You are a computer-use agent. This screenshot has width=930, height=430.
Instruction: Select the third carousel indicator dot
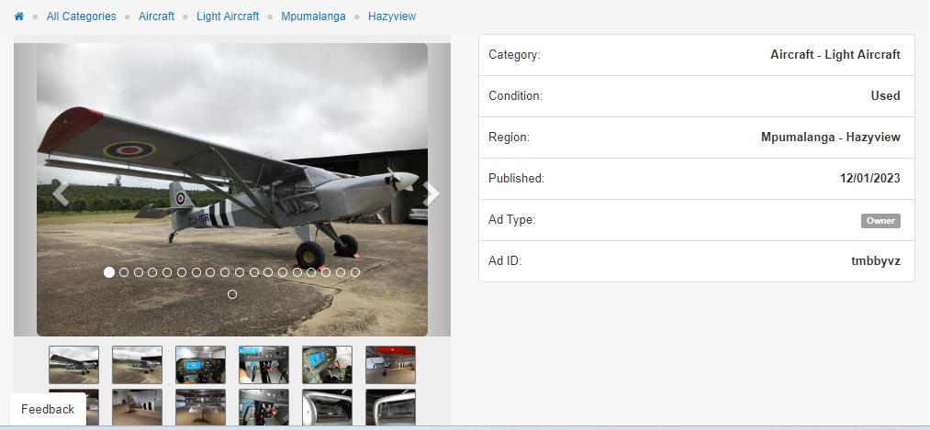pos(139,272)
